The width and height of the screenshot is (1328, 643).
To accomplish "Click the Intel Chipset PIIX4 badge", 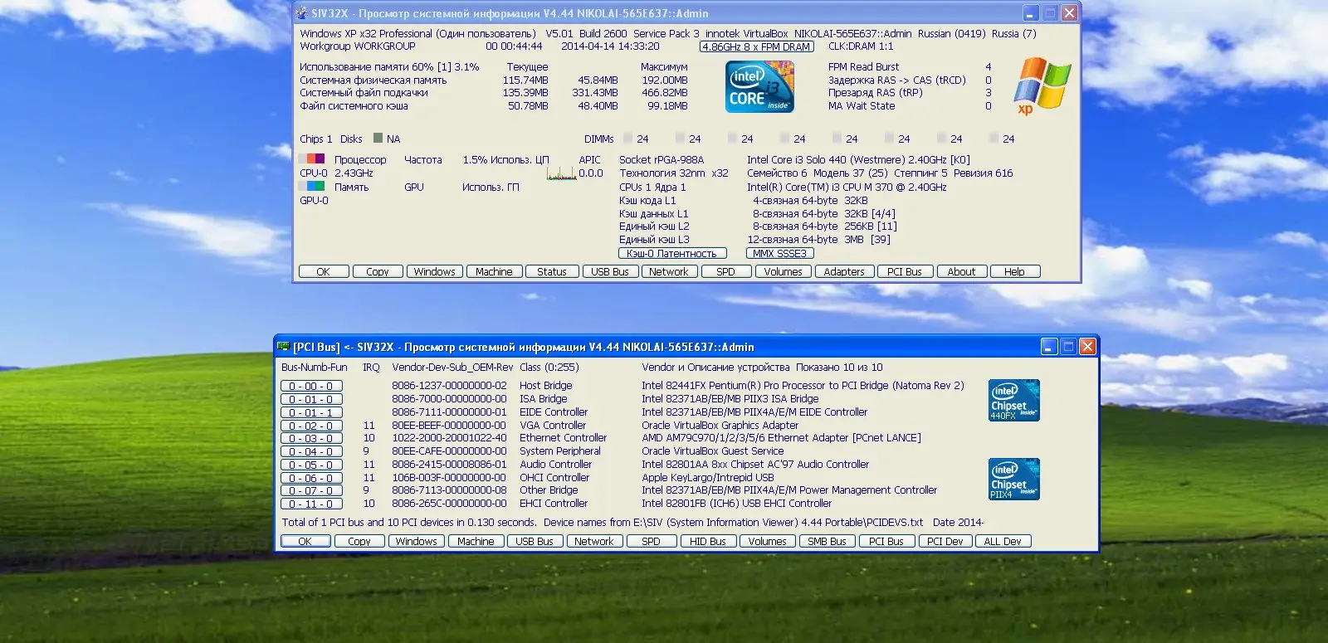I will [x=1013, y=480].
